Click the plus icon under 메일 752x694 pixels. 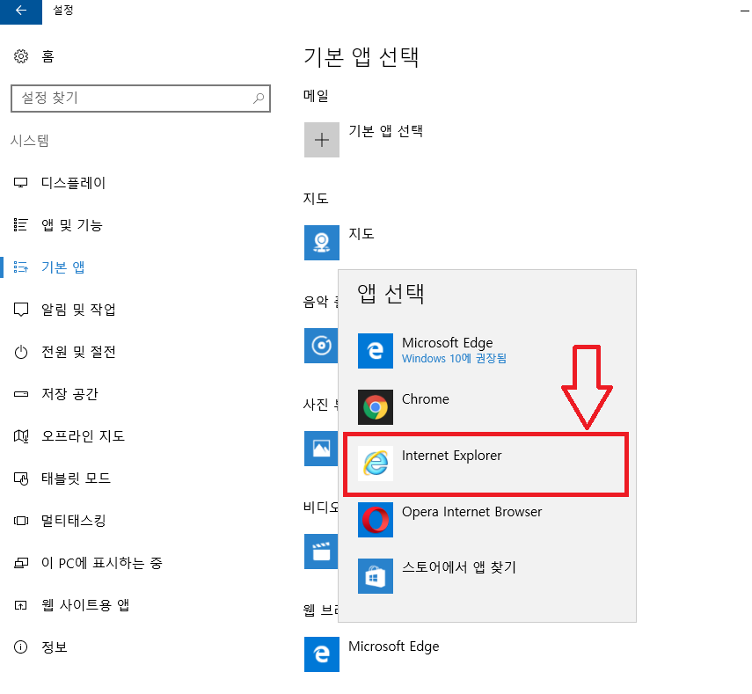coord(322,140)
